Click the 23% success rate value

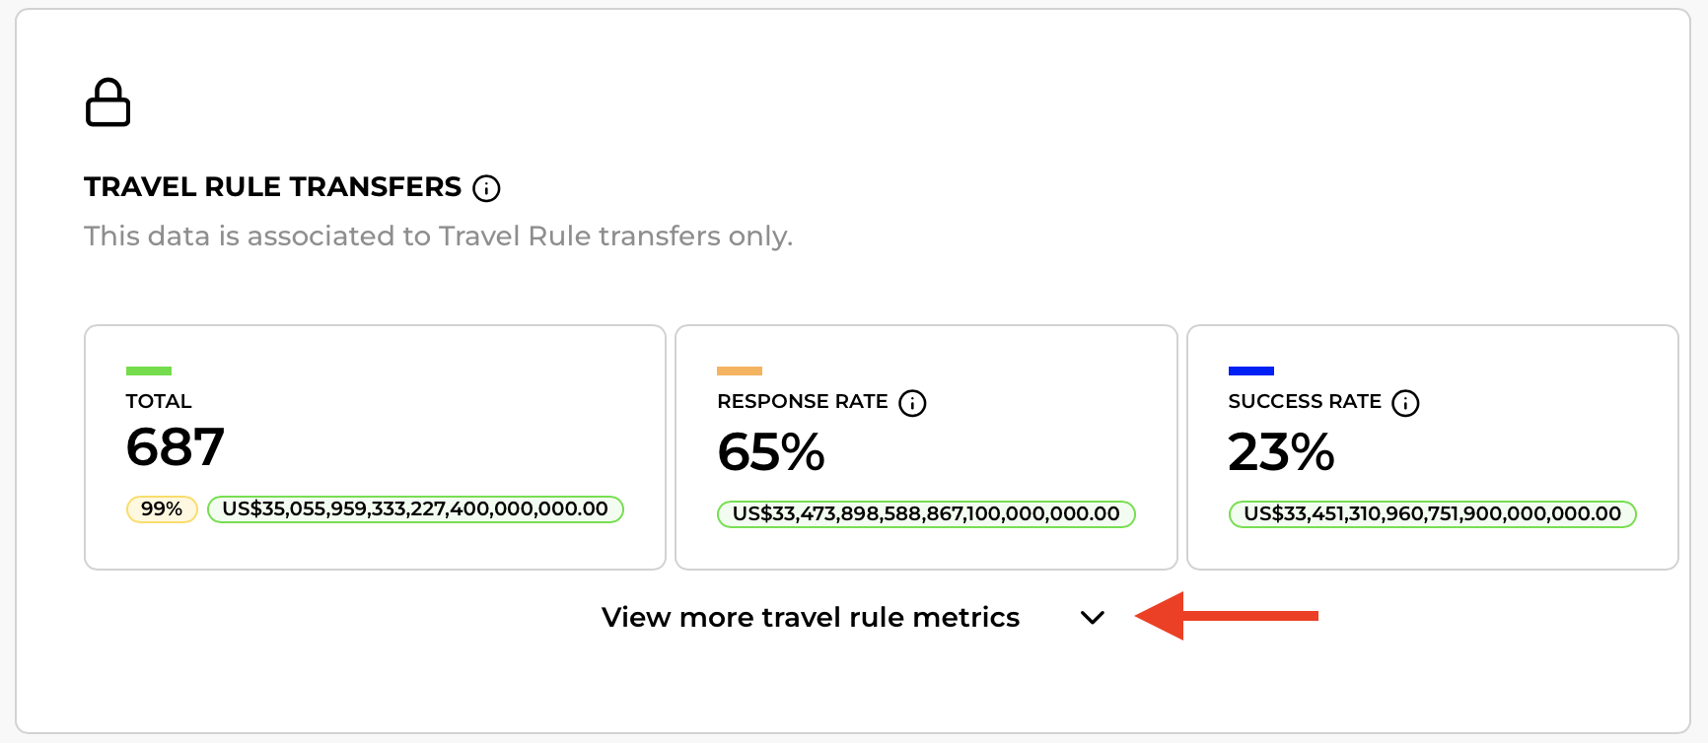[1281, 452]
